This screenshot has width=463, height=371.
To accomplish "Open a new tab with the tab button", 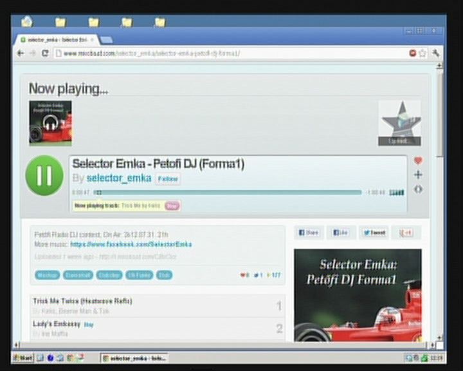I will tap(106, 40).
